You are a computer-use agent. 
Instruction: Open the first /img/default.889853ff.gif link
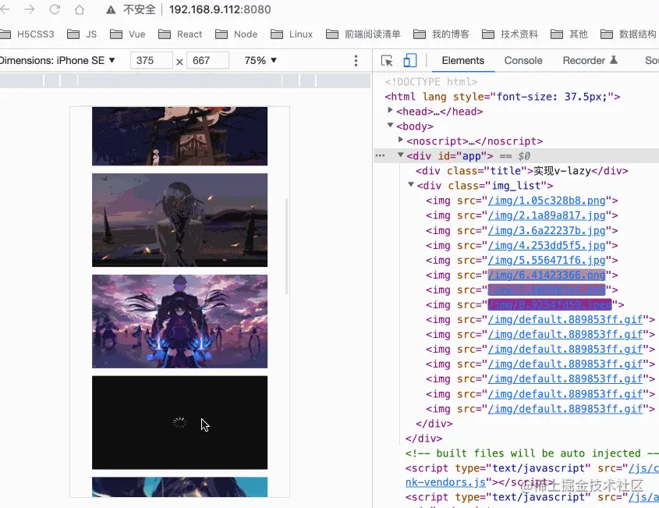565,320
